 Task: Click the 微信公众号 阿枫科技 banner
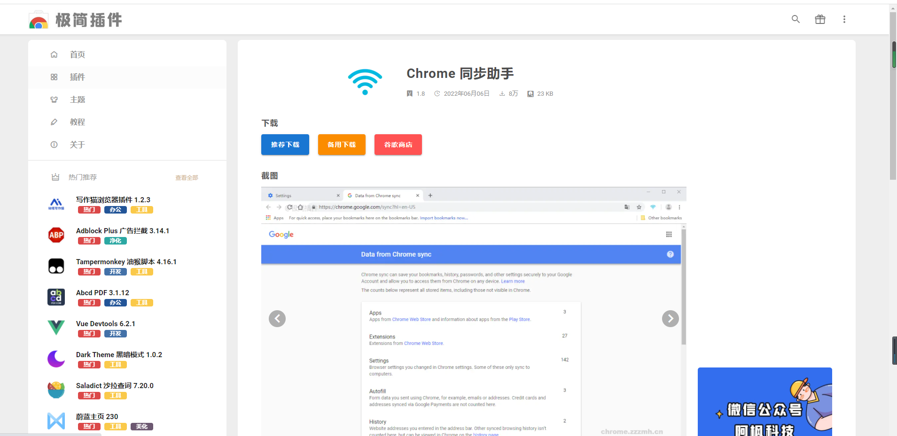[x=764, y=402]
